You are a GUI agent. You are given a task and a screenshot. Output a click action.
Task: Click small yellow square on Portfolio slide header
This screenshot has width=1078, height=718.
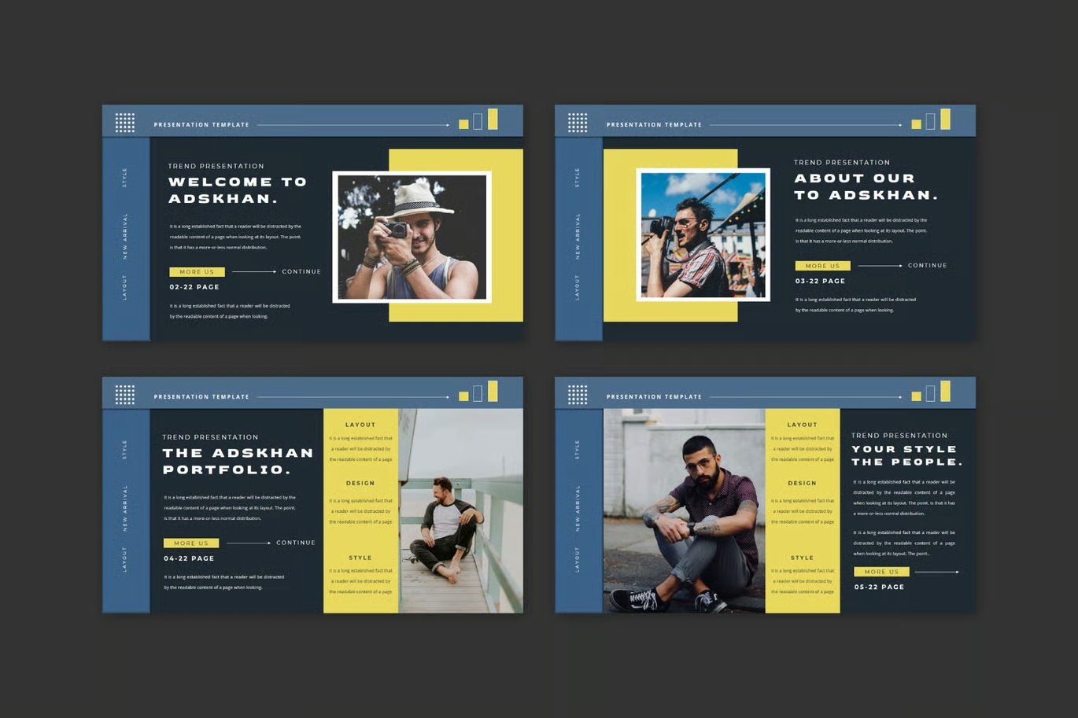tap(463, 396)
